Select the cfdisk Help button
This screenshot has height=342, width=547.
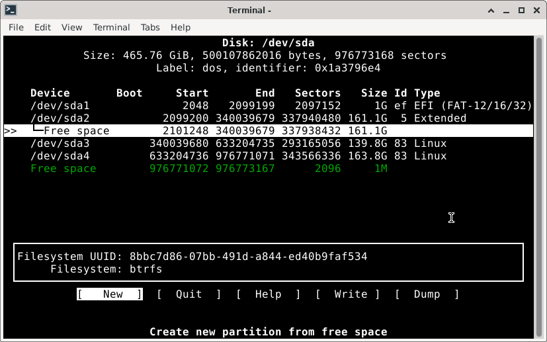pyautogui.click(x=268, y=294)
